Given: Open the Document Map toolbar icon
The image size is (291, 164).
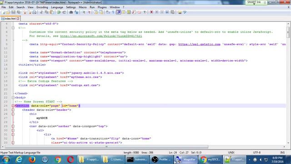Looking at the screenshot, I should (x=129, y=12).
